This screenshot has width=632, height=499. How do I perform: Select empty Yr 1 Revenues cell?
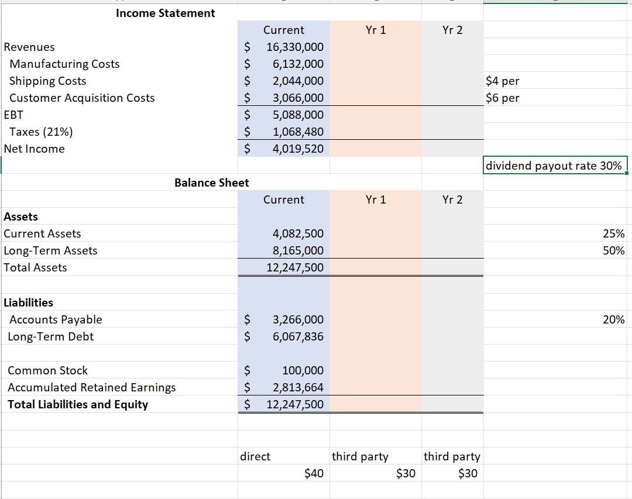[376, 47]
